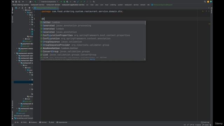Viewport: 224px width, 126px height.
Task: Open the TODO tool window
Action: point(24,122)
